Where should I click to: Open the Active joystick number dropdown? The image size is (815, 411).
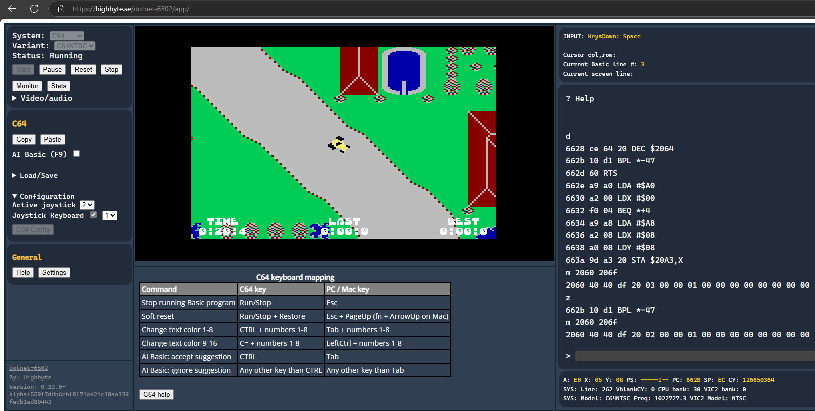pos(87,205)
